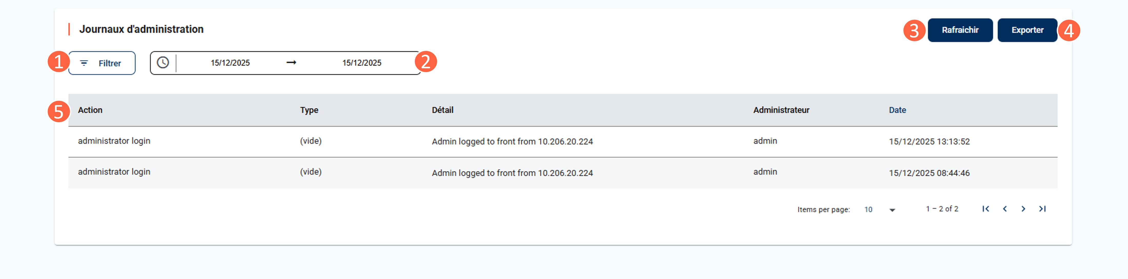Click the caret icon next to items per page
Screen dimensions: 1128x279
(x=892, y=210)
